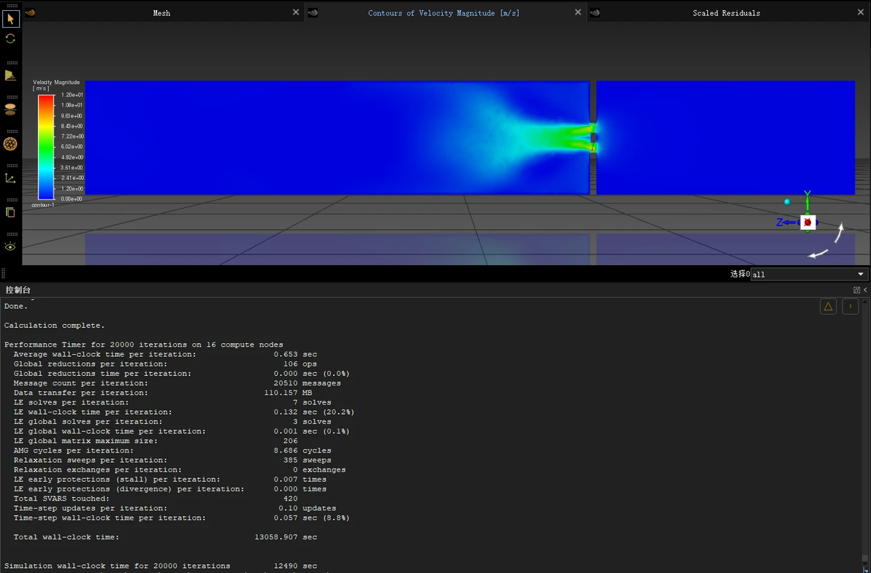
Task: Open the Scaled Residuals tab
Action: (x=726, y=12)
